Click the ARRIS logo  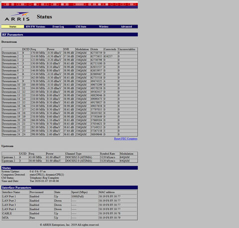17,16
